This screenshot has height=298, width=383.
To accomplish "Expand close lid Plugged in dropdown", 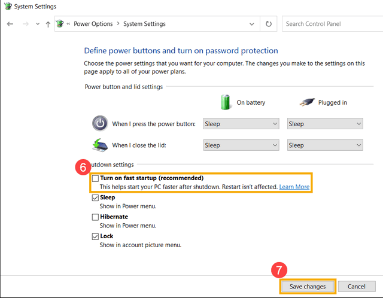I will [325, 145].
